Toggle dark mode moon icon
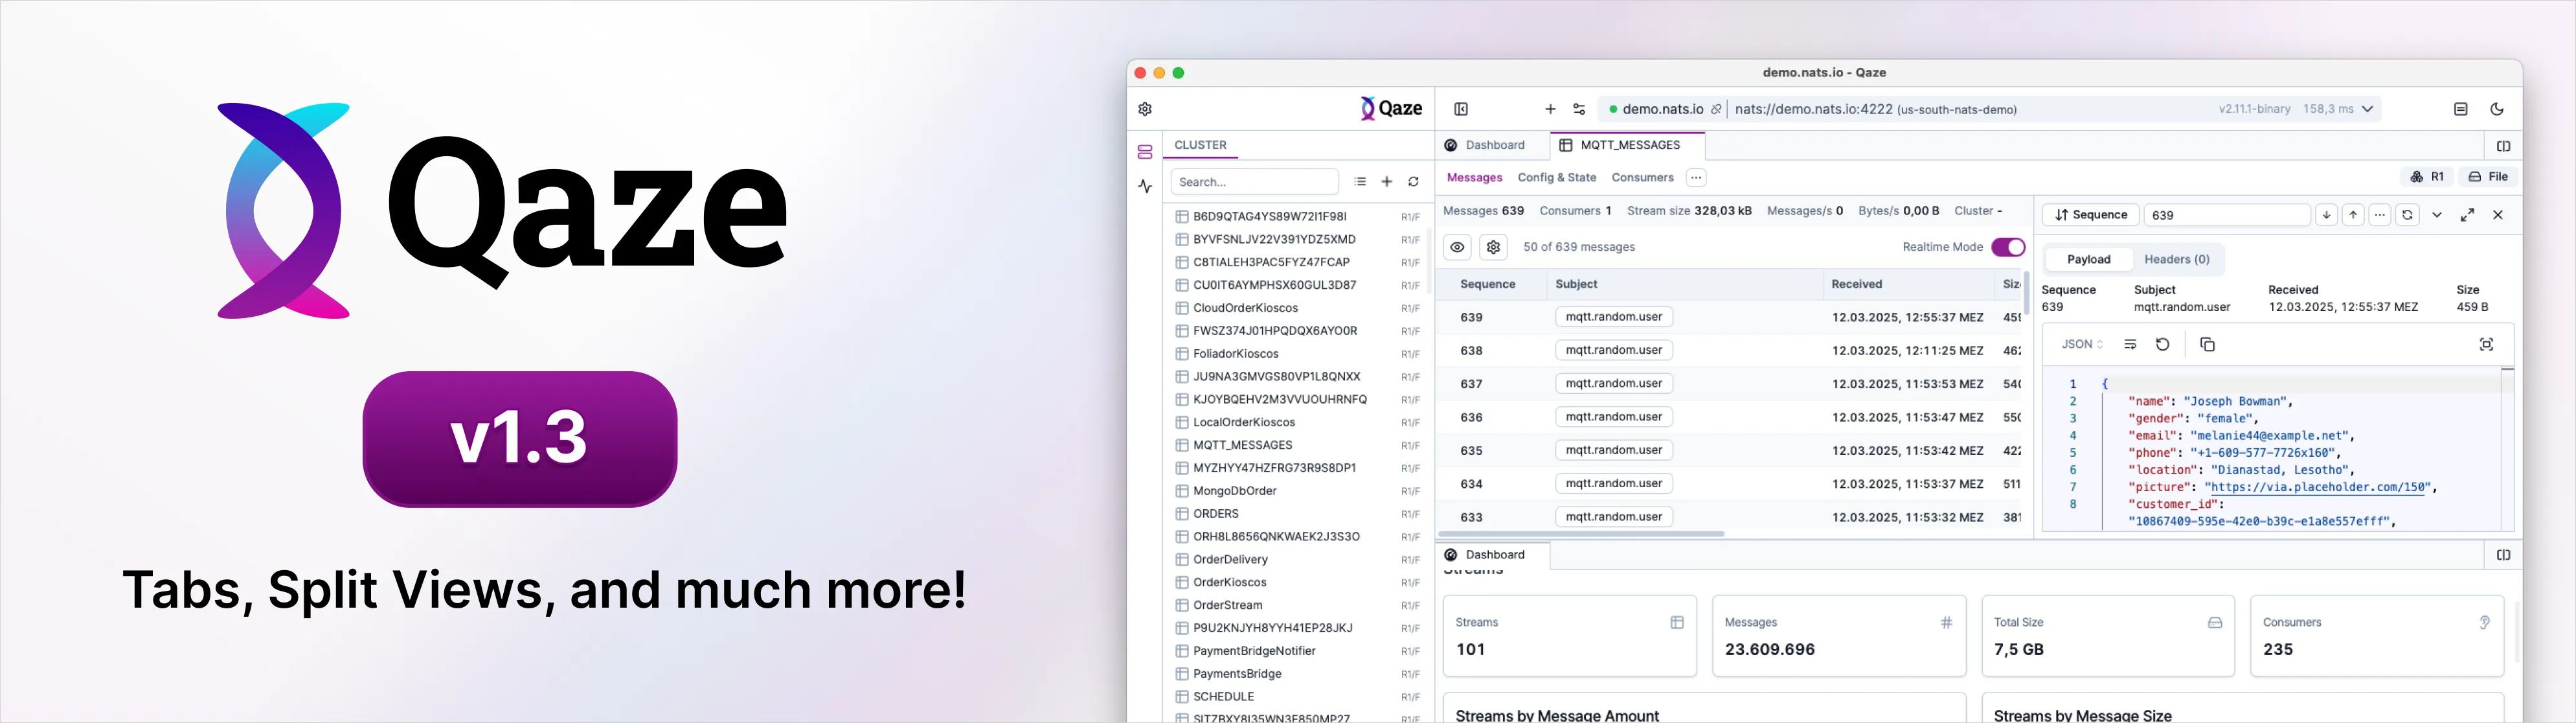The height and width of the screenshot is (723, 2576). (2496, 109)
